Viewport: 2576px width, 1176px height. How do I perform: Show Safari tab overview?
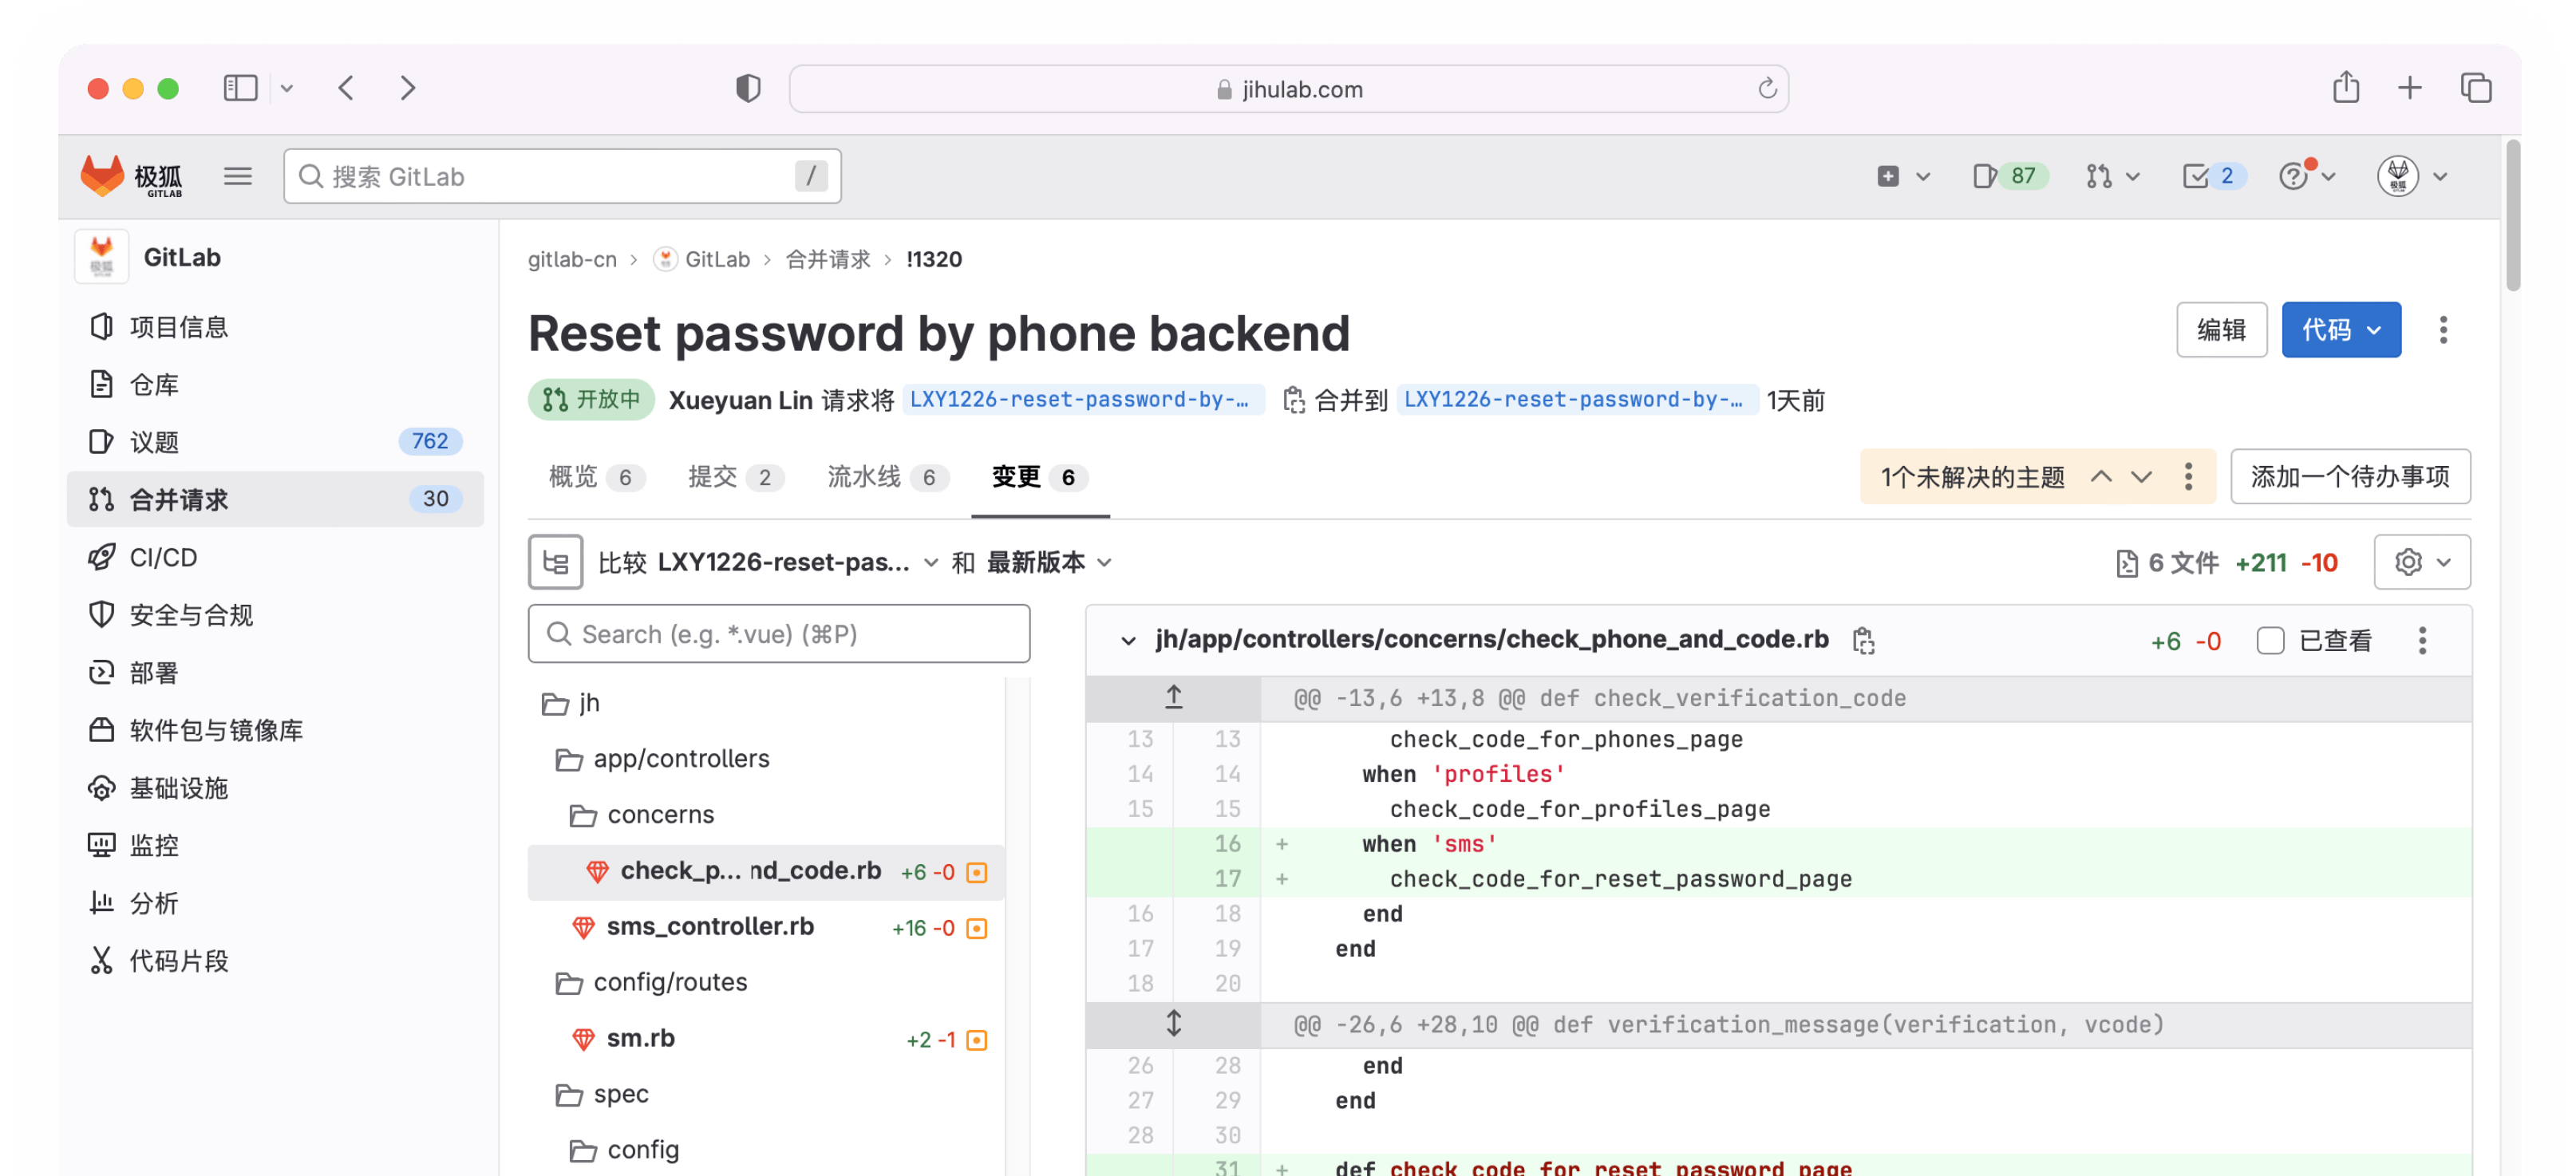pyautogui.click(x=2476, y=88)
